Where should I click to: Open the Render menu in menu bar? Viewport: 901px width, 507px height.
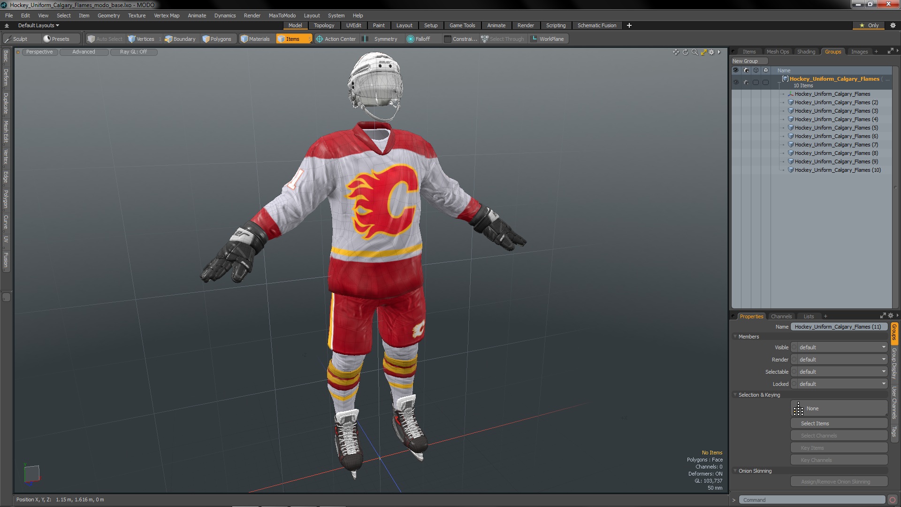pos(252,15)
